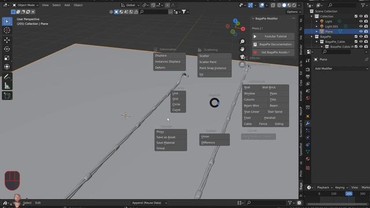Toggle X-ray mode in viewport header

tap(273, 5)
